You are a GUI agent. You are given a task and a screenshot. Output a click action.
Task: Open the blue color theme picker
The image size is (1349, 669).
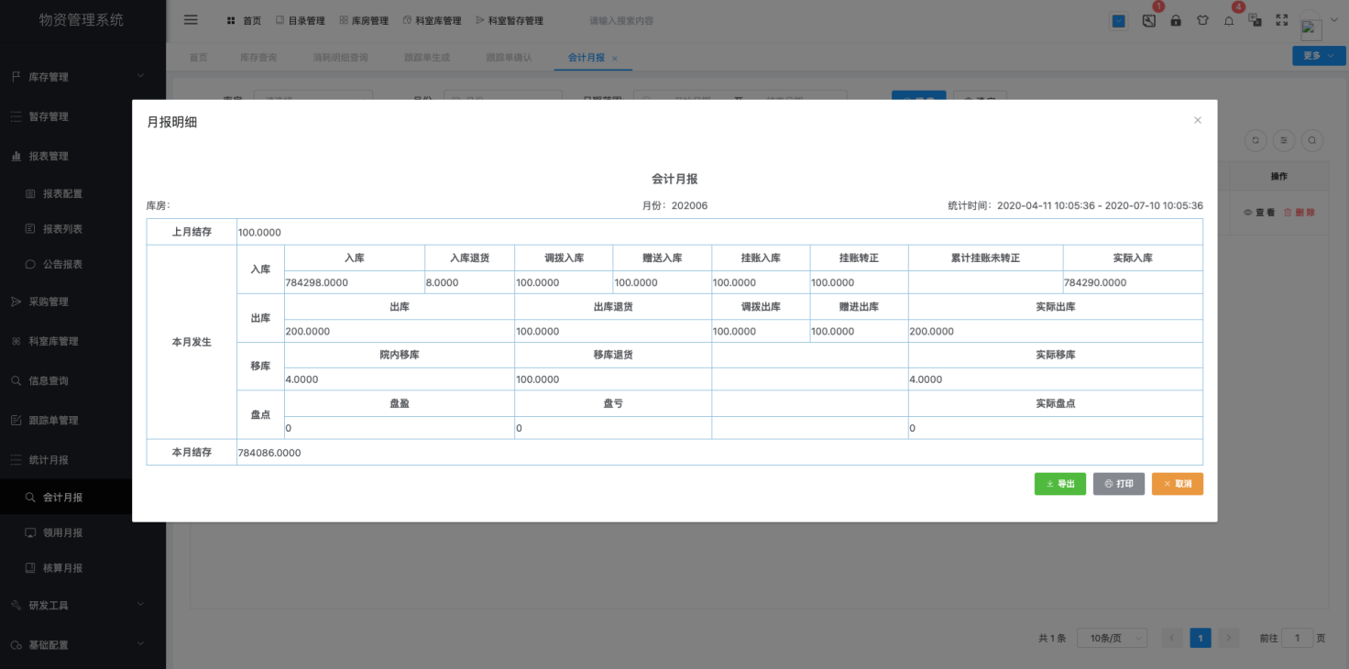click(x=1119, y=20)
